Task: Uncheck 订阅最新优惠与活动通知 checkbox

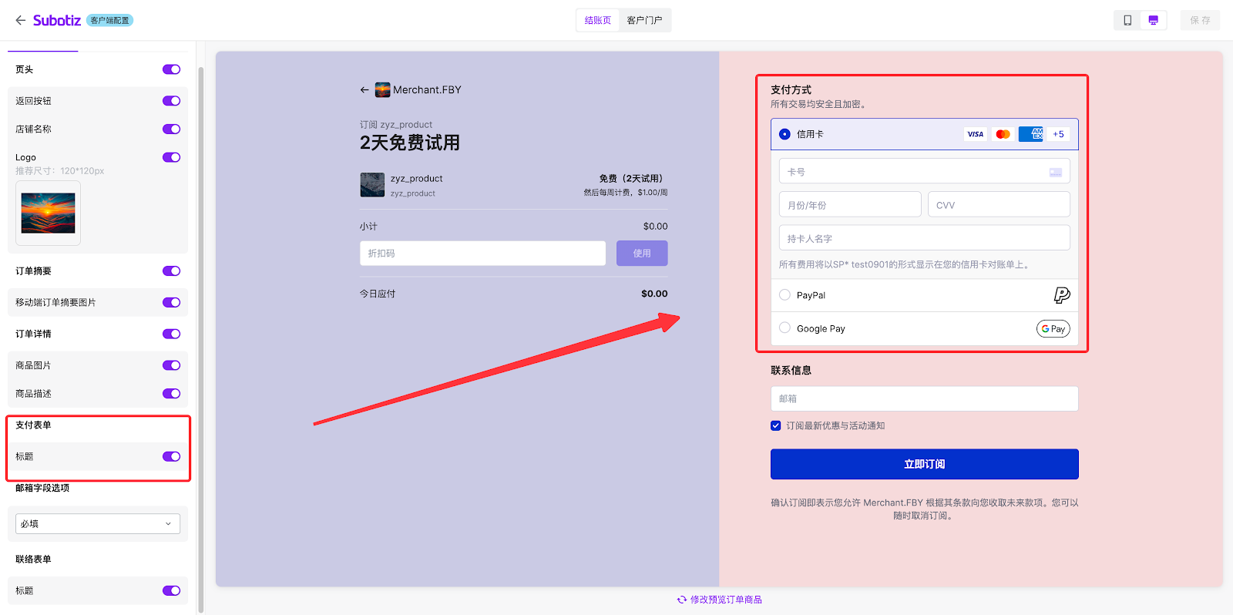Action: [776, 425]
